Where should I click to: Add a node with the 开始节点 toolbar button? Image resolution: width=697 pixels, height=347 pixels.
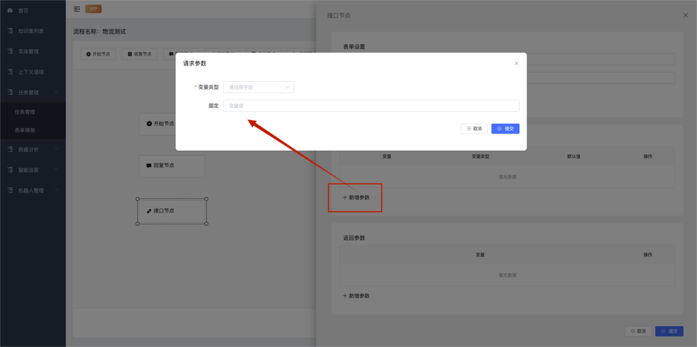click(x=98, y=54)
